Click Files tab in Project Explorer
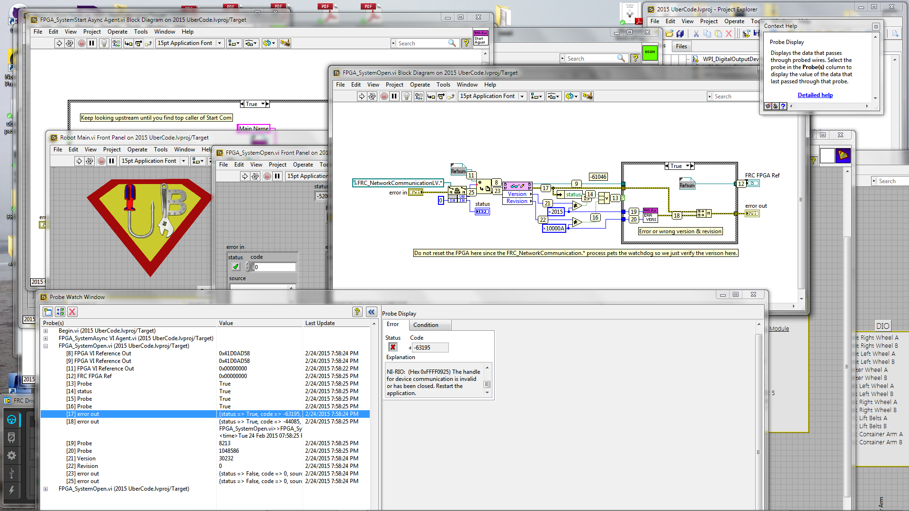The image size is (909, 511). [681, 46]
